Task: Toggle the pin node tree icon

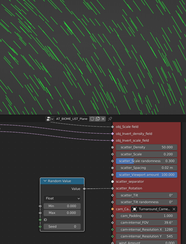Action: coord(110,119)
